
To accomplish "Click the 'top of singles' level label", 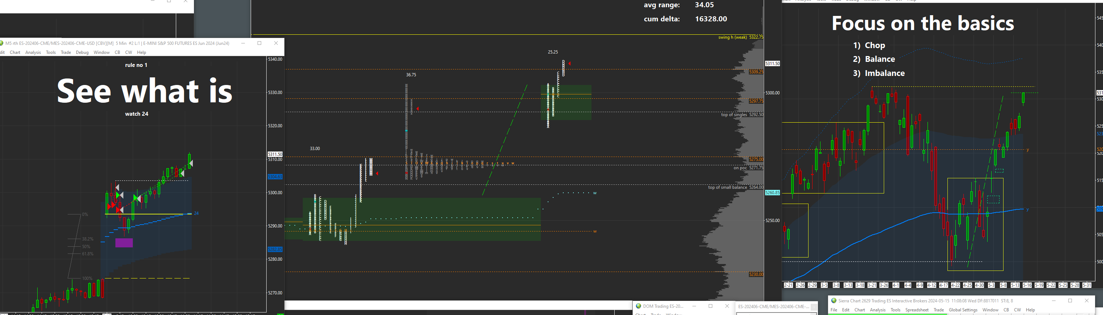I will (x=734, y=115).
